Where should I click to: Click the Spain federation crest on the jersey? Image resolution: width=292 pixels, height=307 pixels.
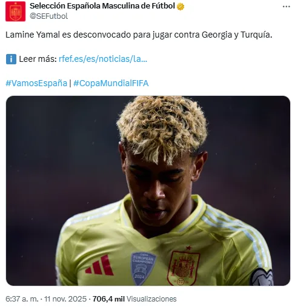coord(183,268)
